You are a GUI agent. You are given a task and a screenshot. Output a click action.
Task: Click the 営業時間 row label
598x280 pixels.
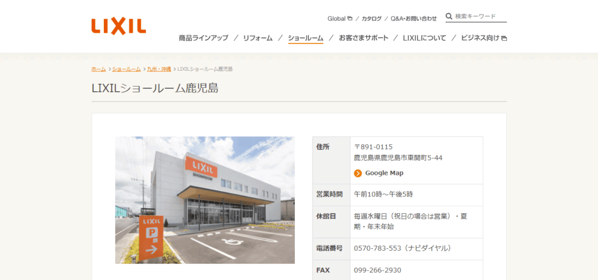click(329, 195)
